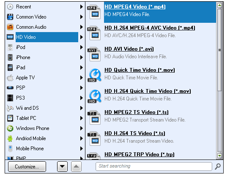Image resolution: width=230 pixels, height=176 pixels.
Task: Click the Recent clock icon
Action: point(10,7)
